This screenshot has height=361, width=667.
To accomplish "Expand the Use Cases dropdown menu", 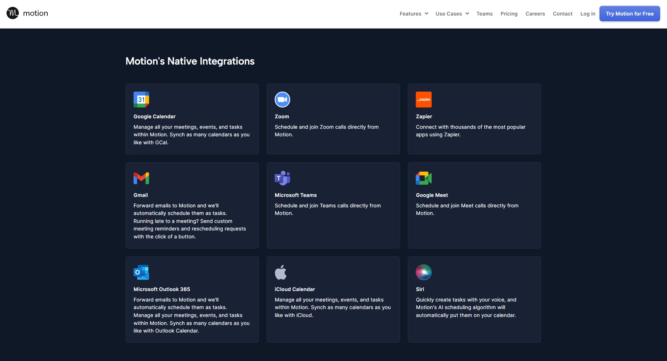I will coord(452,14).
